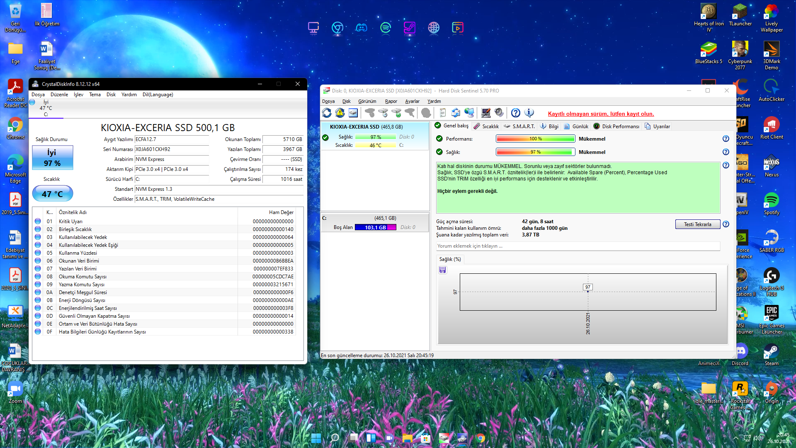The height and width of the screenshot is (448, 796).
Task: Open Microsoft Edge desktop icon
Action: [15, 169]
